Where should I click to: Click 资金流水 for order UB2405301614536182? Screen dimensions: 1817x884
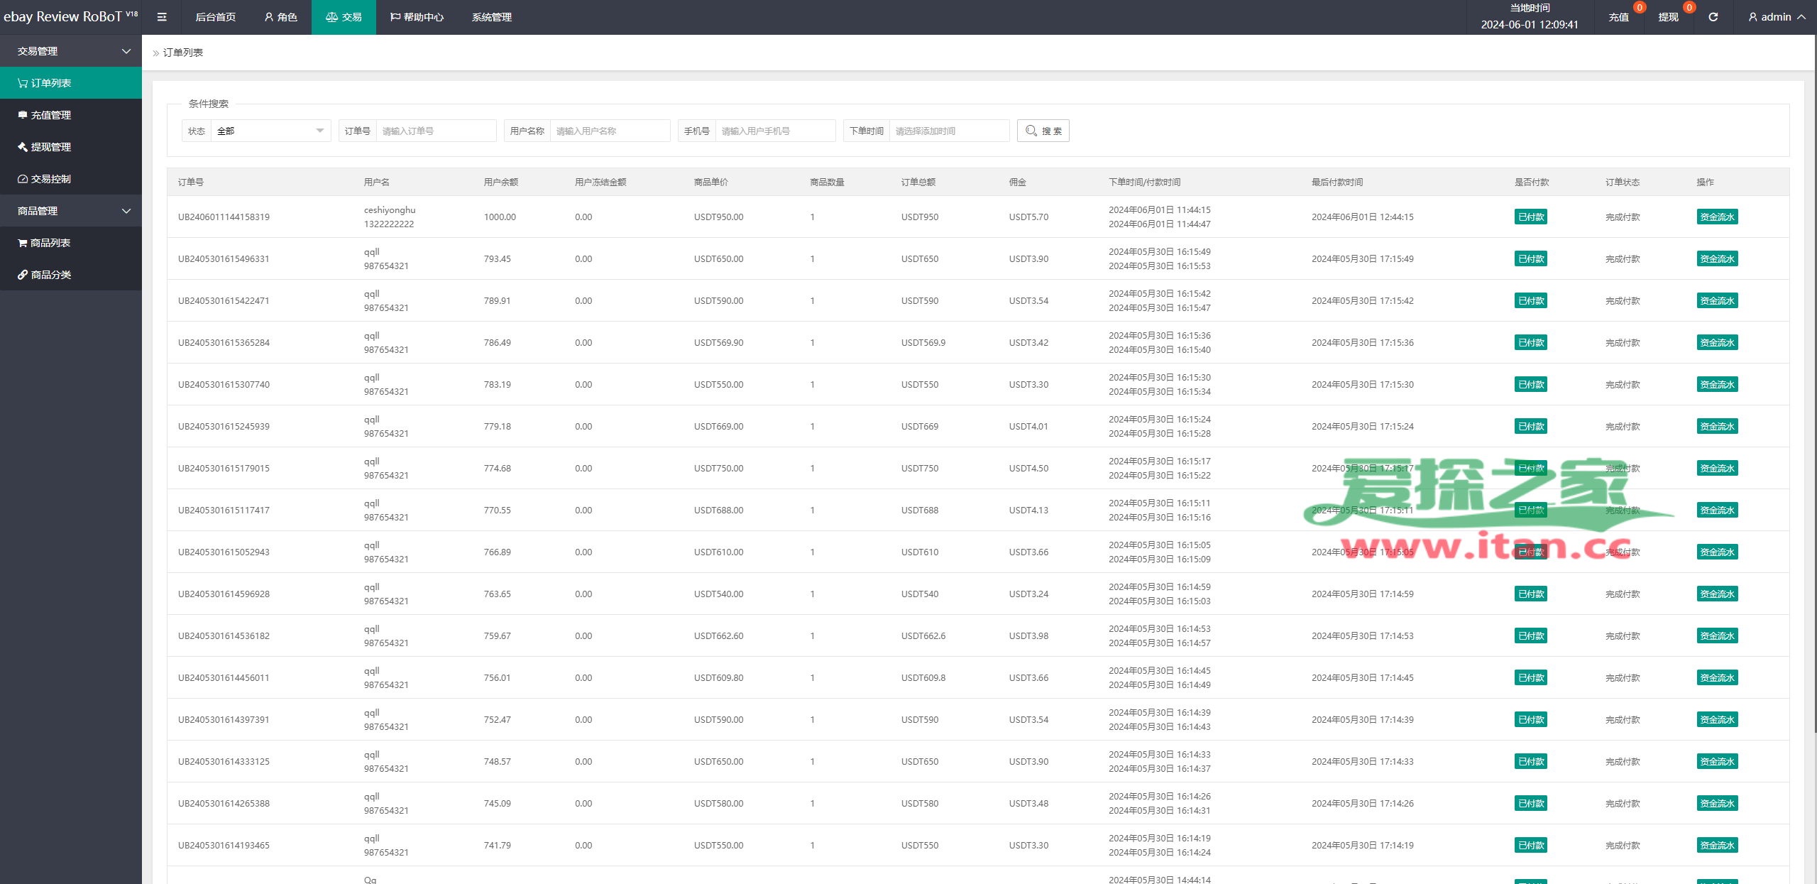pyautogui.click(x=1717, y=636)
